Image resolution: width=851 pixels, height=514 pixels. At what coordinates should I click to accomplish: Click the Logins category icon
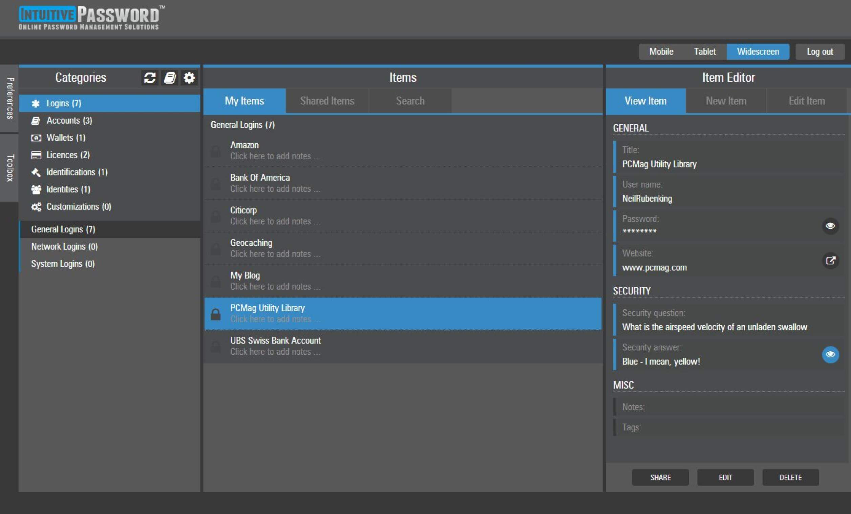(34, 103)
